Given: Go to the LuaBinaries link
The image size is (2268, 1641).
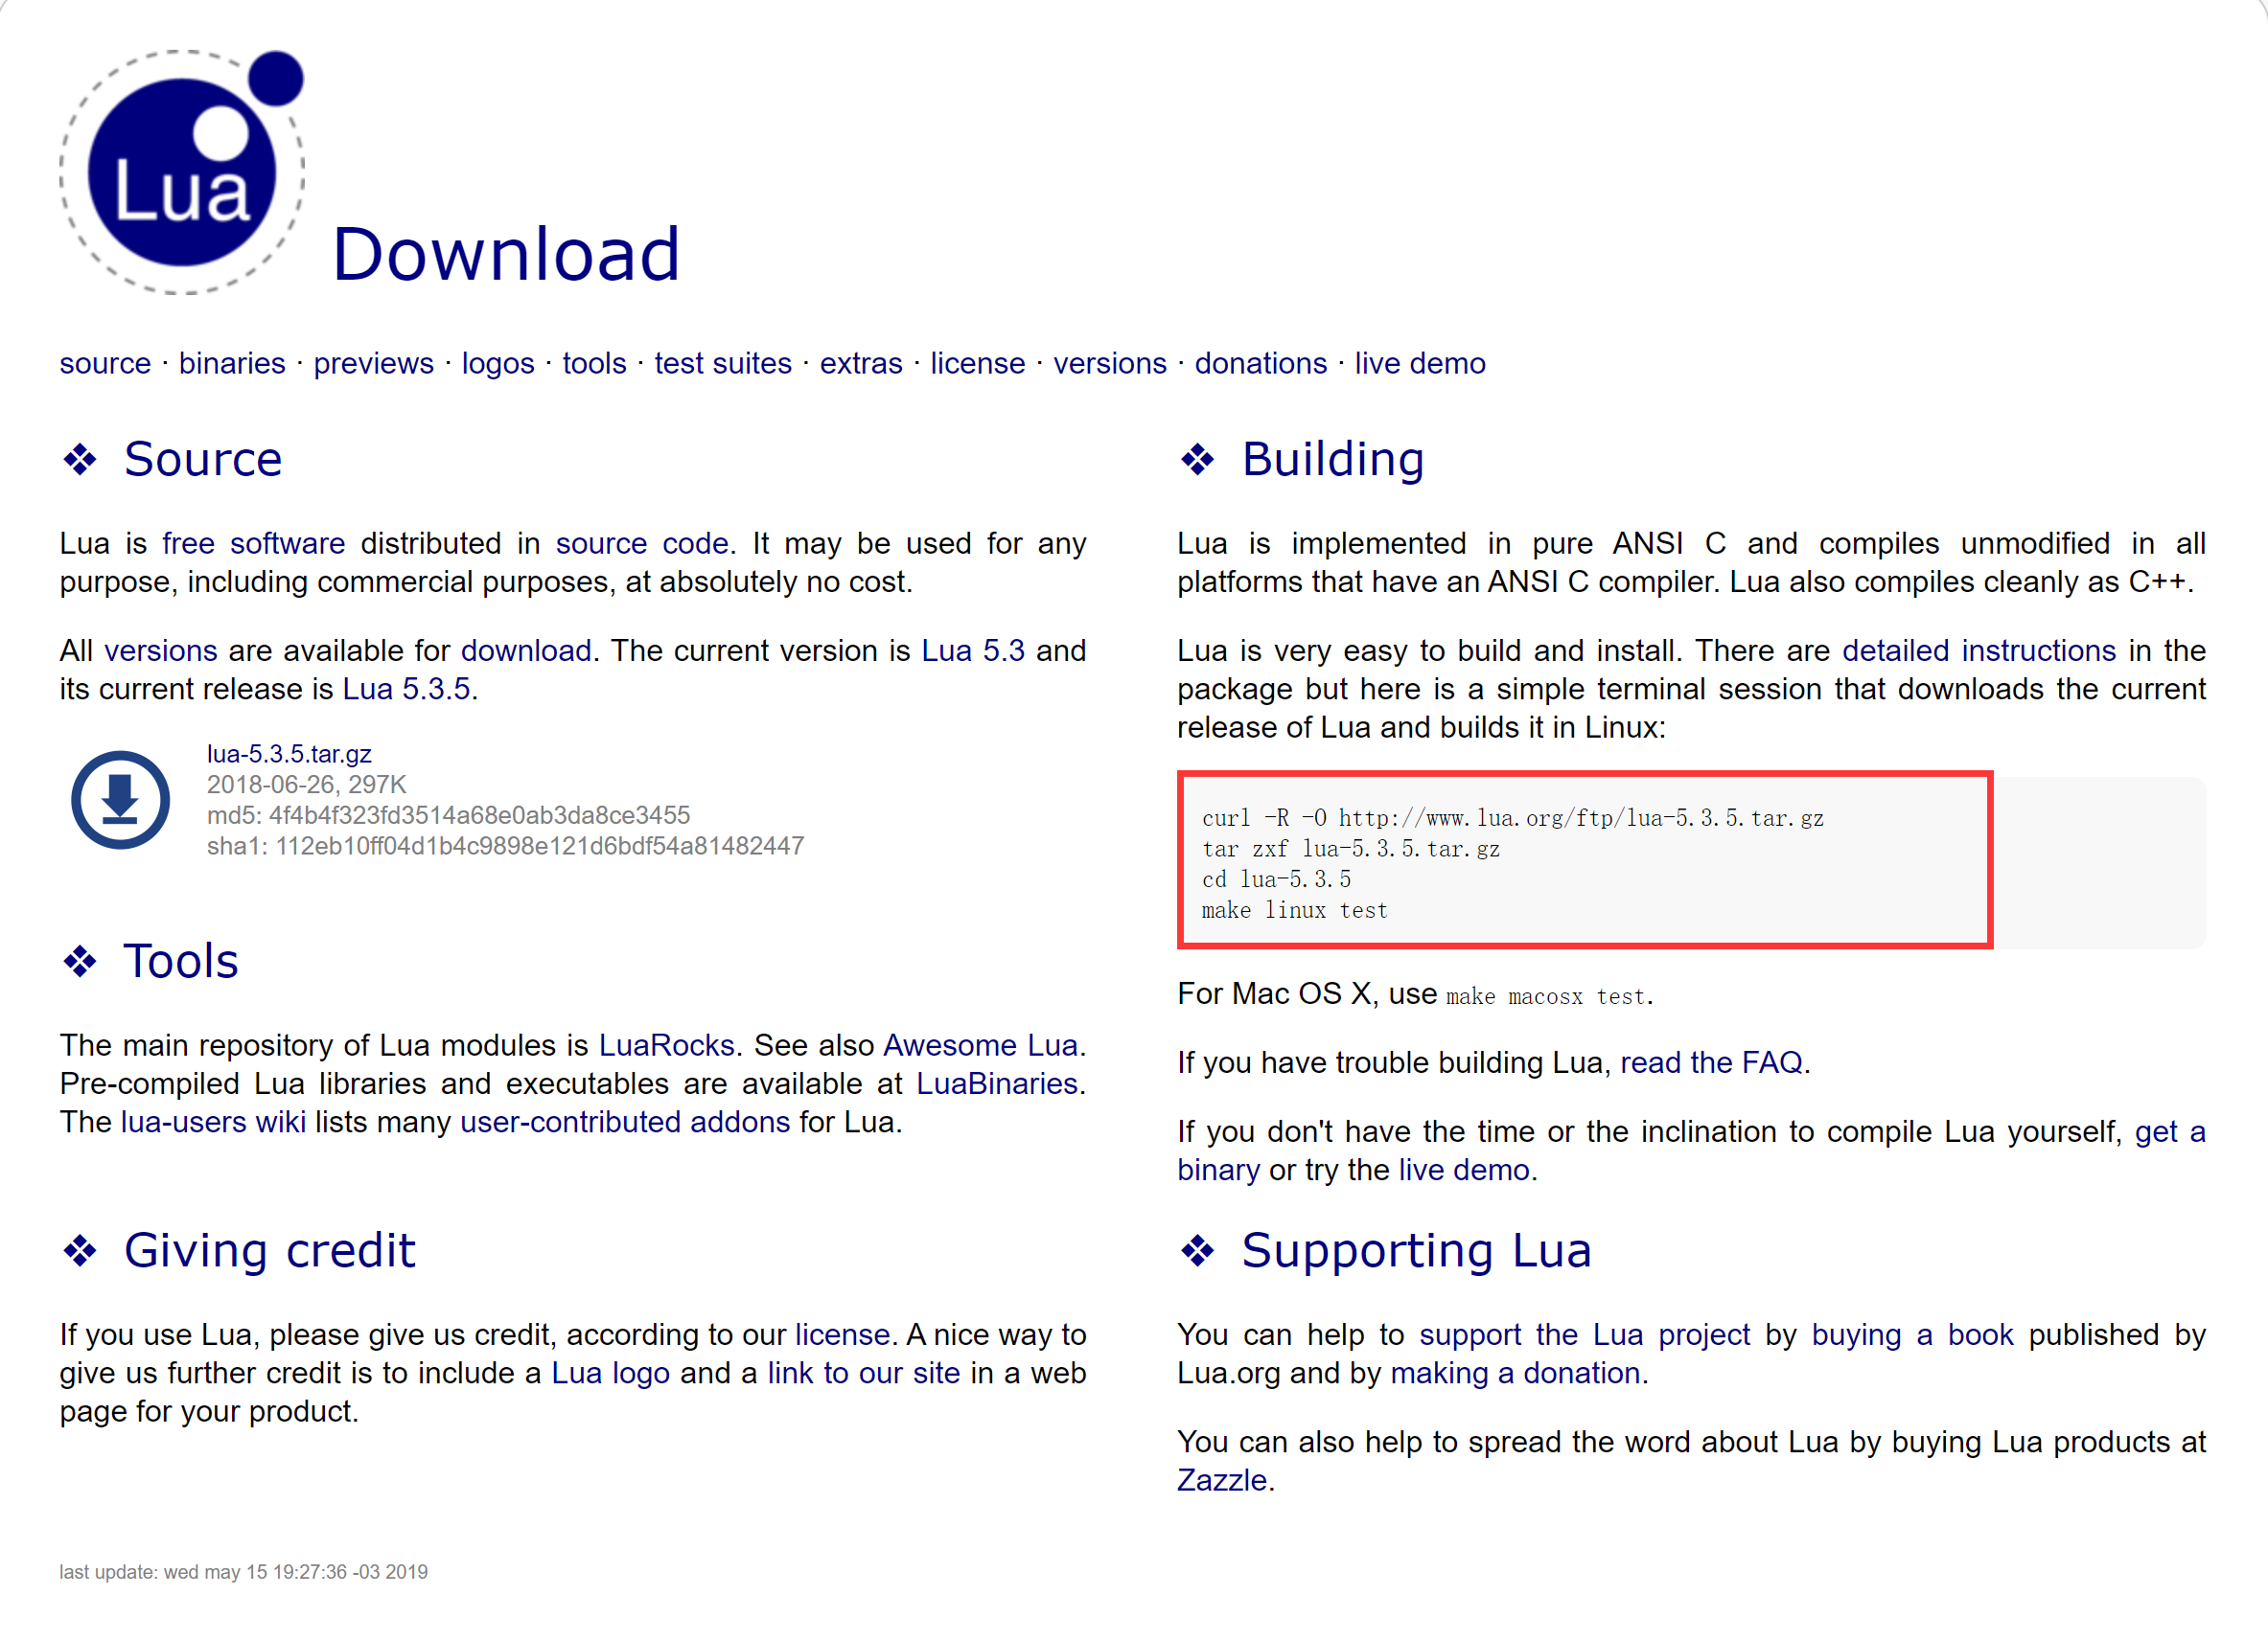Looking at the screenshot, I should point(996,1083).
